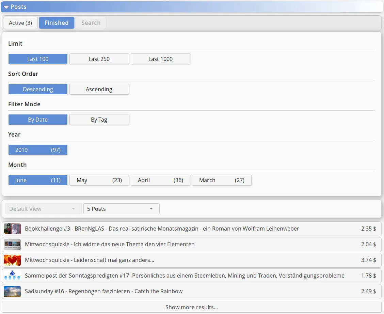Open Sadsunday #16 - Regenbögen faszinieren title
Viewport: 384px width, 314px height.
pos(104,292)
